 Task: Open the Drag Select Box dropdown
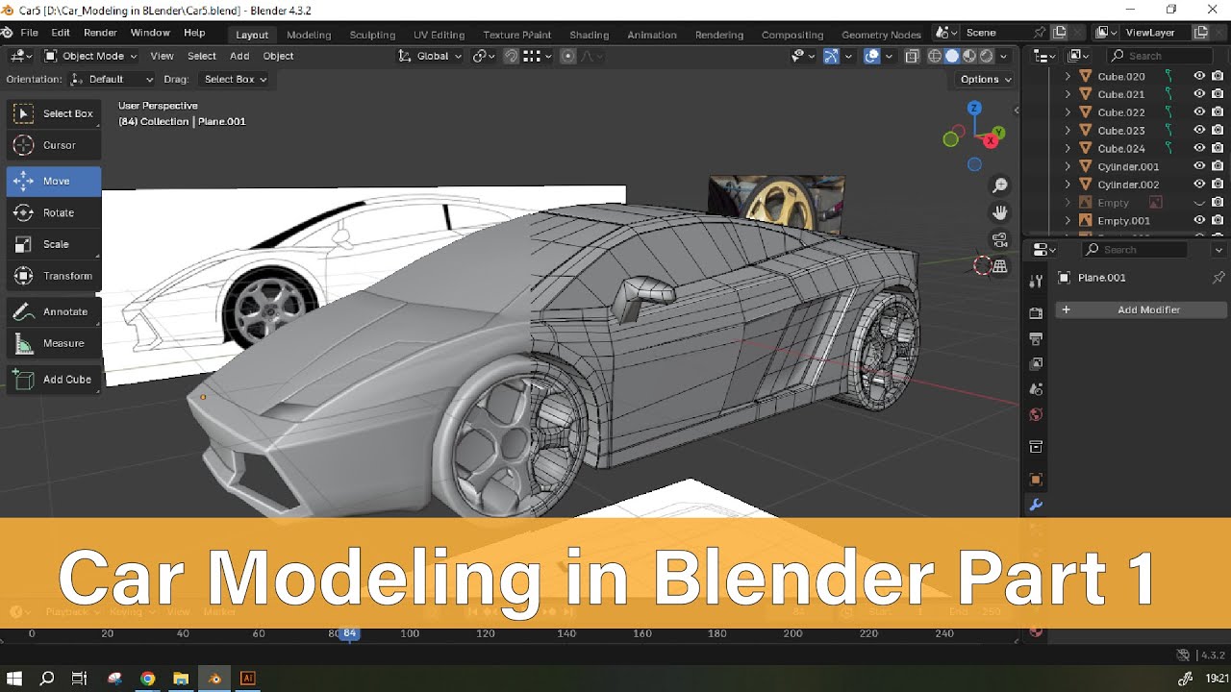click(236, 79)
